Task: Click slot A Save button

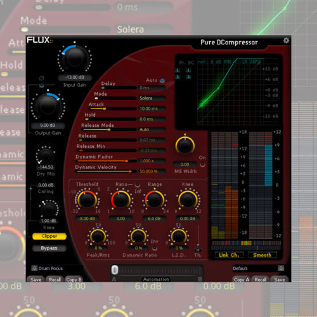Action: 36,280
